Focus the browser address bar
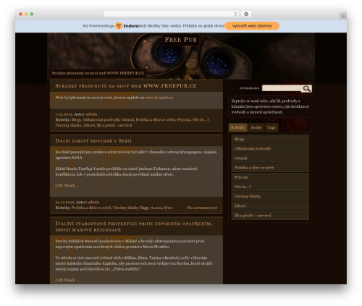This screenshot has width=362, height=306. click(172, 14)
